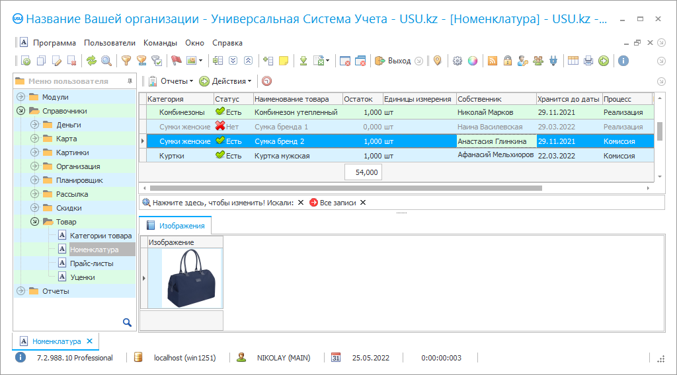
Task: Click the blue info icon in toolbar
Action: [623, 61]
